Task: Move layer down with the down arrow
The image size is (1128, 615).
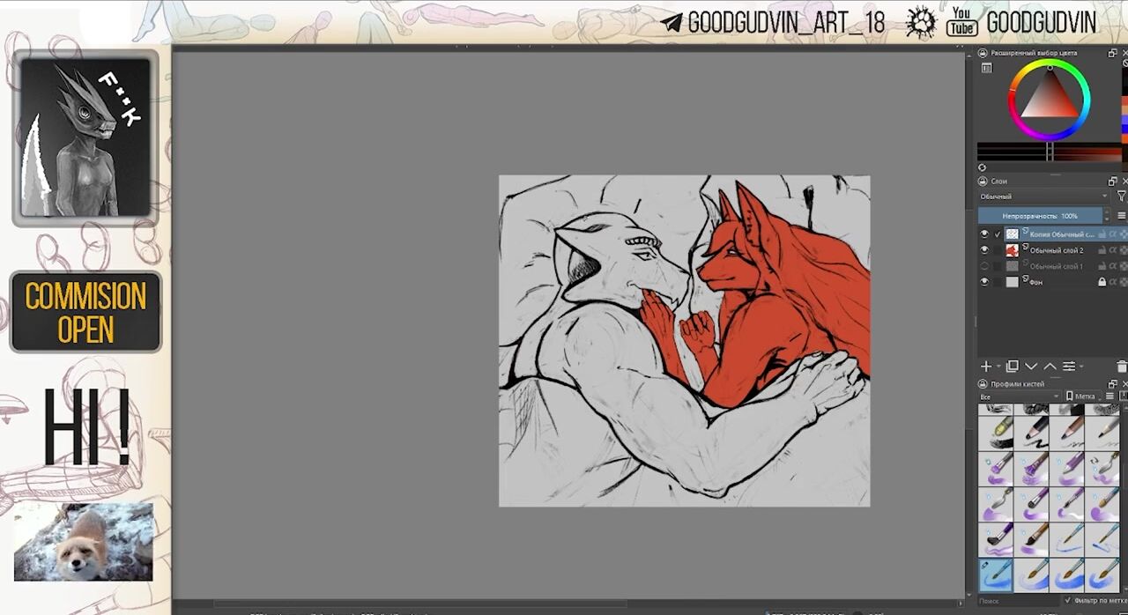Action: pos(1031,367)
